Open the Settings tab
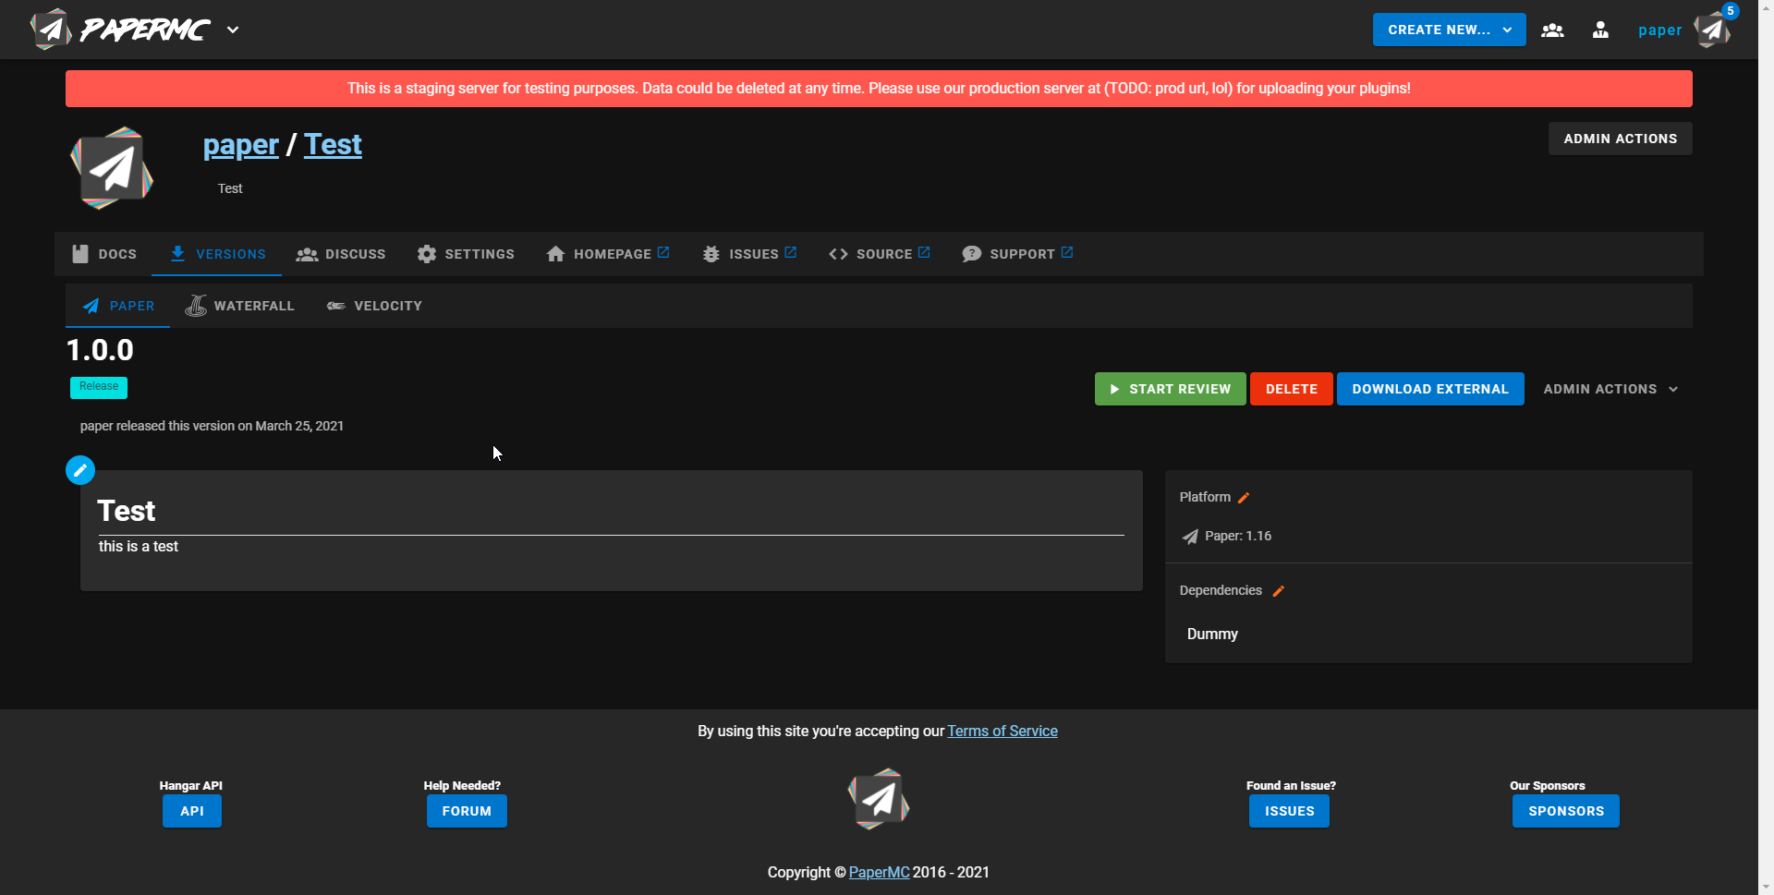Image resolution: width=1774 pixels, height=895 pixels. pos(466,254)
